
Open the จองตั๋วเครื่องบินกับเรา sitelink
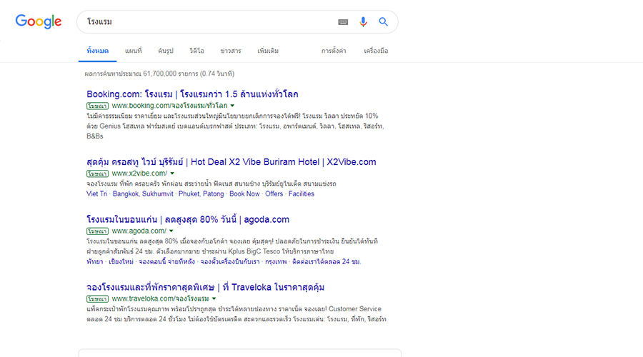pos(230,261)
